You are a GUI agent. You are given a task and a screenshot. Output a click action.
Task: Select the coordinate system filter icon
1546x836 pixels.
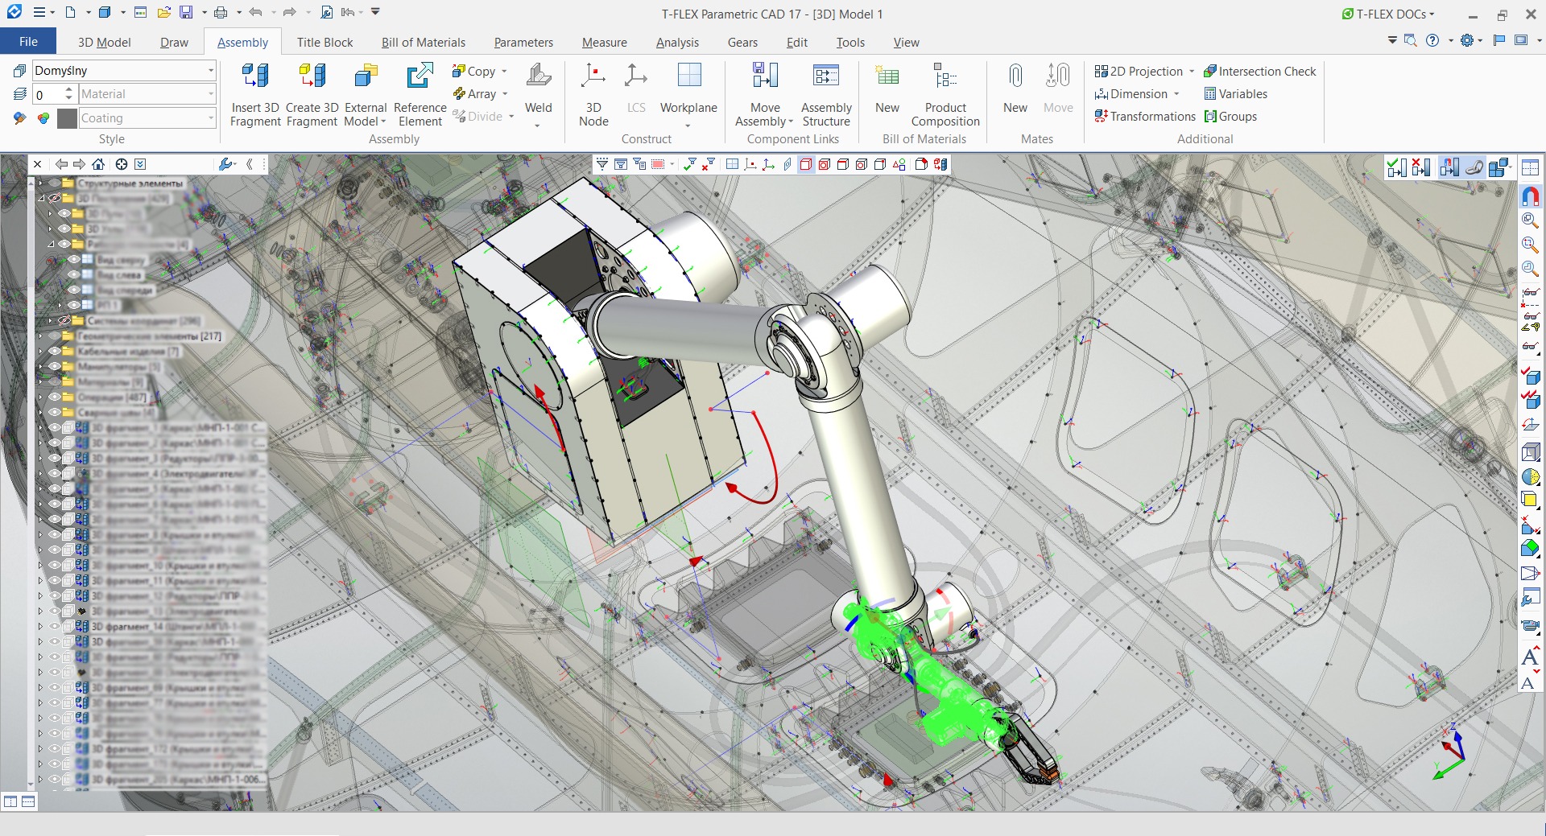[769, 164]
